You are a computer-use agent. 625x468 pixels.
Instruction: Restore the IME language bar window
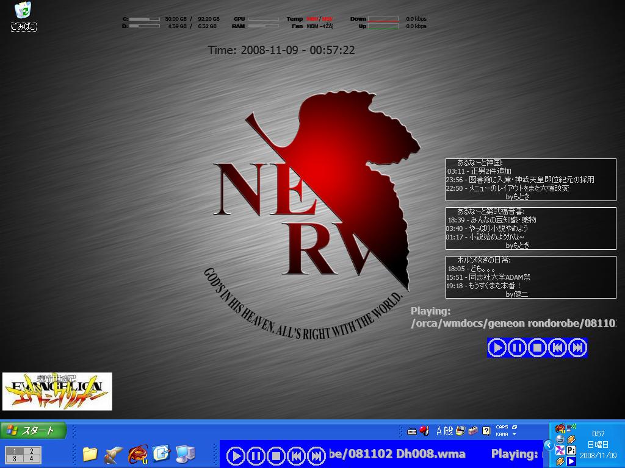(515, 427)
